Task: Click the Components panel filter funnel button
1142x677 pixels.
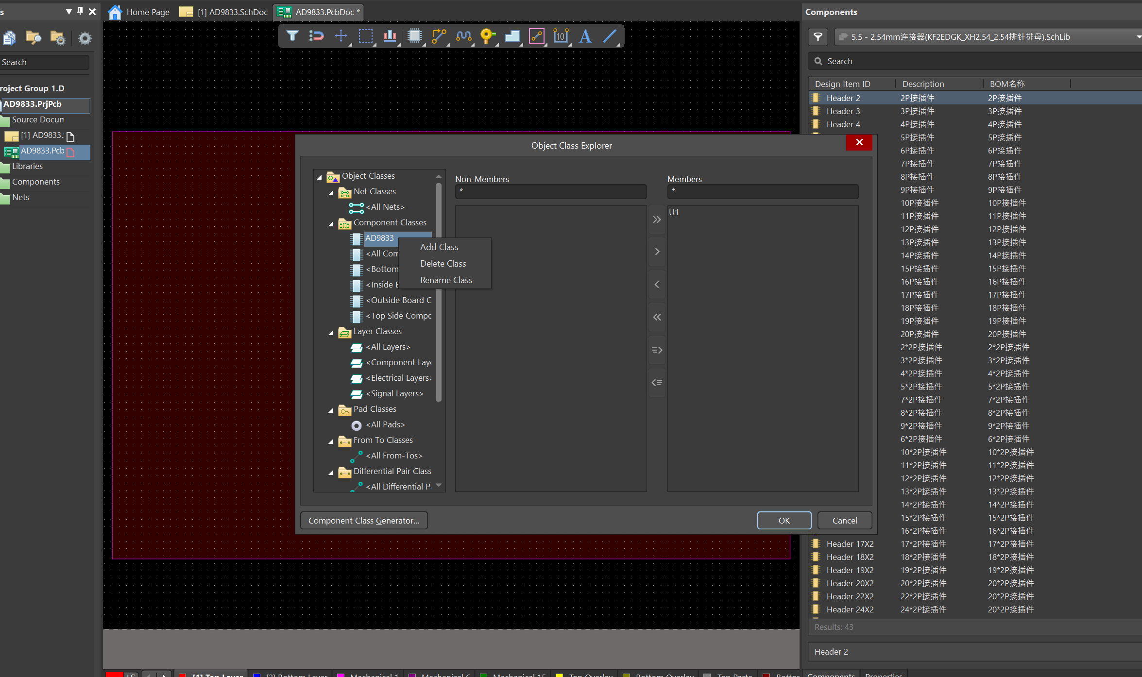Action: 818,37
